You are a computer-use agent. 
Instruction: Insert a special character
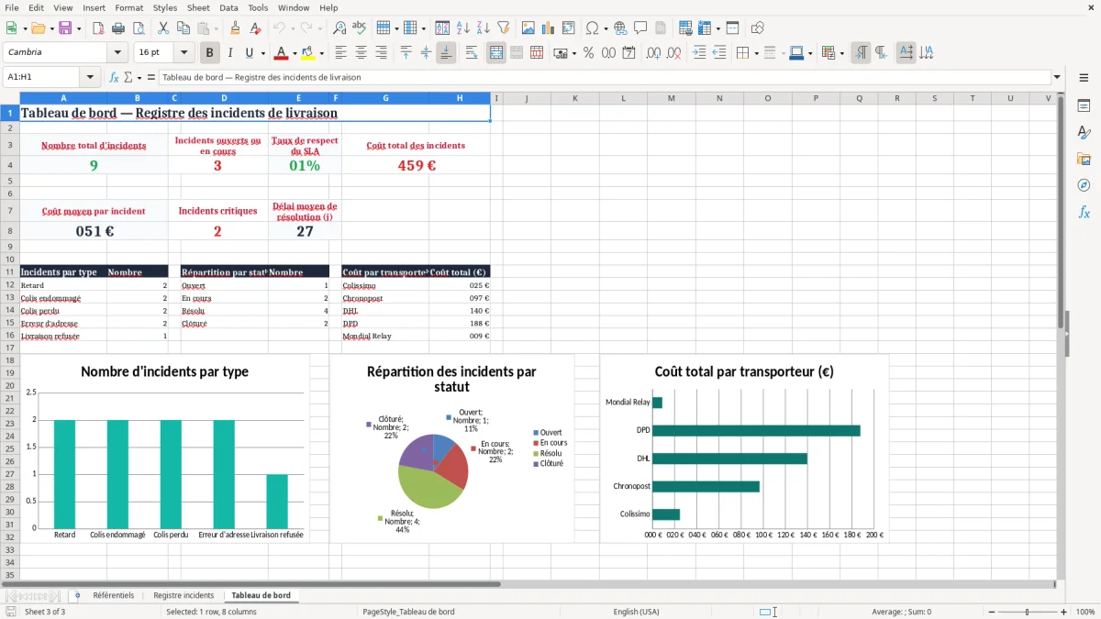[x=592, y=28]
